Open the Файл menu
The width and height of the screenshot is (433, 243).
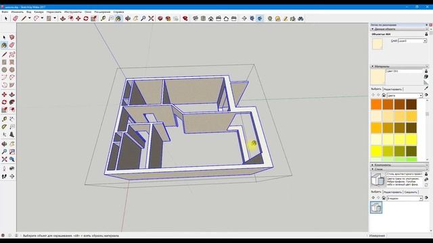pyautogui.click(x=5, y=12)
